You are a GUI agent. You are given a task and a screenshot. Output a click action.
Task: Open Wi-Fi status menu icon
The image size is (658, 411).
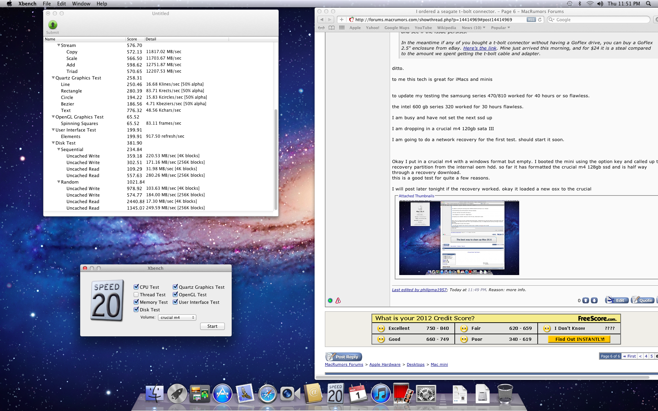point(590,3)
